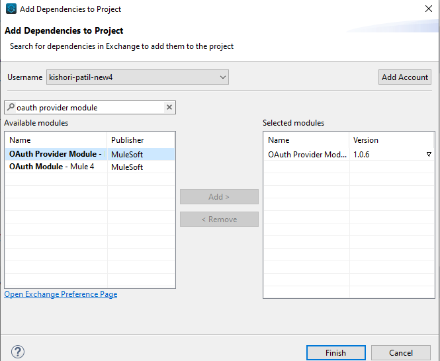Click the Anypoint Studio icon in title bar

[x=11, y=9]
